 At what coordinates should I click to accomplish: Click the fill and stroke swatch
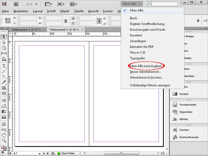click(x=4, y=148)
